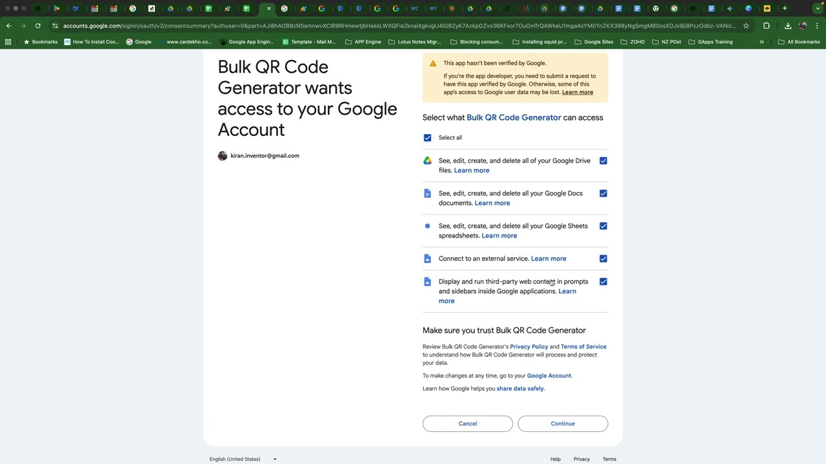The image size is (826, 464).
Task: Uncheck the Google Sheets spreadsheets permission
Action: (603, 226)
